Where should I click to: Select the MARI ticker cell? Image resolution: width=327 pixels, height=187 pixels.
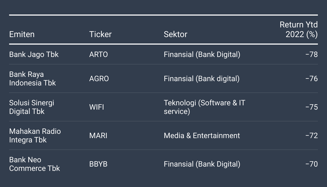tap(98, 135)
